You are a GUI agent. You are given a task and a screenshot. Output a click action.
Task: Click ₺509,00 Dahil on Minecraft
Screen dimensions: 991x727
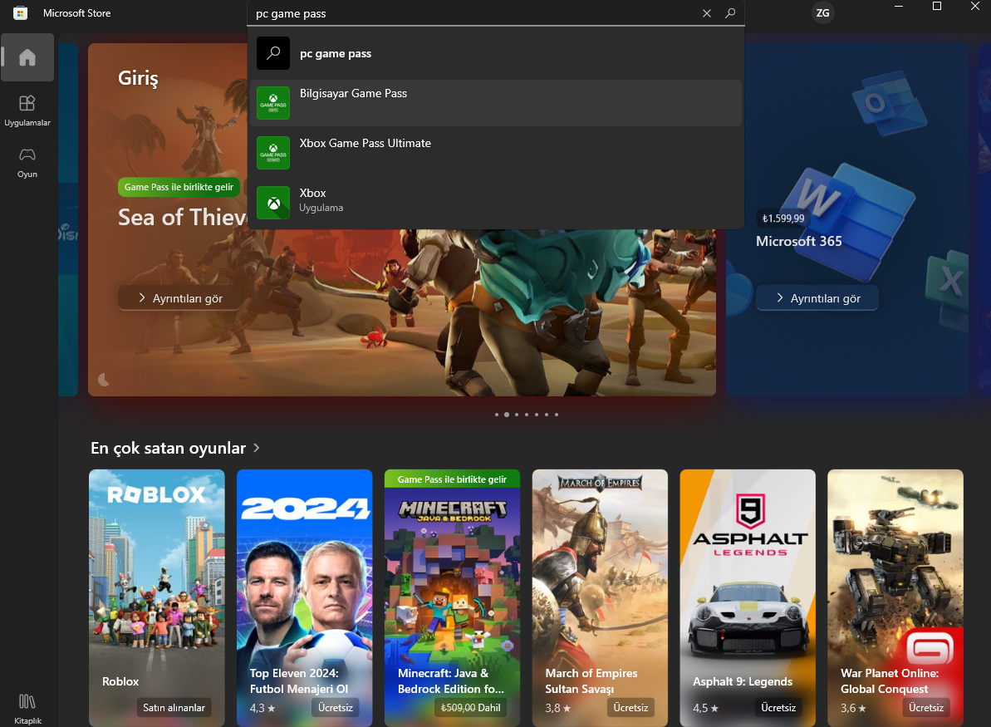click(x=470, y=707)
